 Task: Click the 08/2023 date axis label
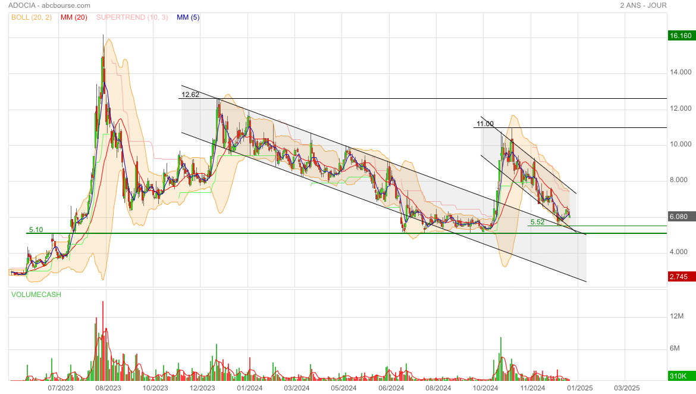(108, 388)
